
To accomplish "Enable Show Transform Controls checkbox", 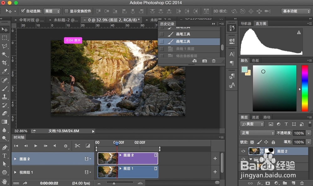I will [x=66, y=11].
